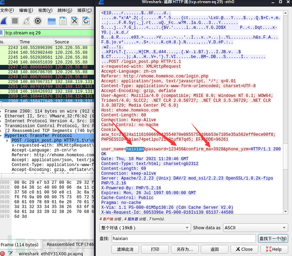Select the Hypertext Transfer Protocol row
This screenshot has height=256, width=292.
tap(47, 135)
